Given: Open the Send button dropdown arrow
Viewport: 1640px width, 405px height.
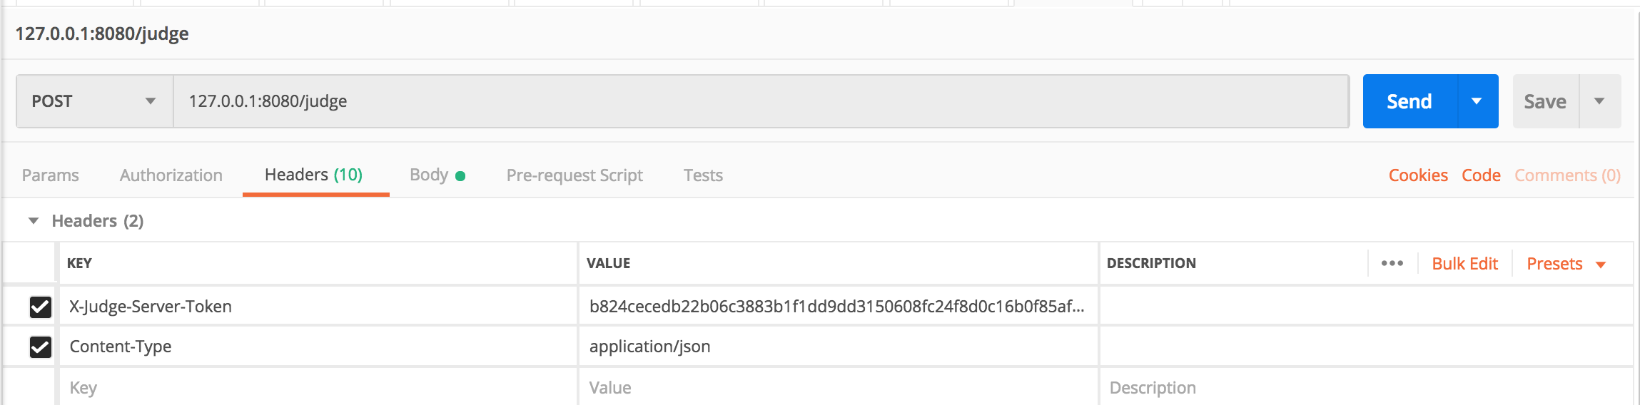Looking at the screenshot, I should click(x=1477, y=101).
